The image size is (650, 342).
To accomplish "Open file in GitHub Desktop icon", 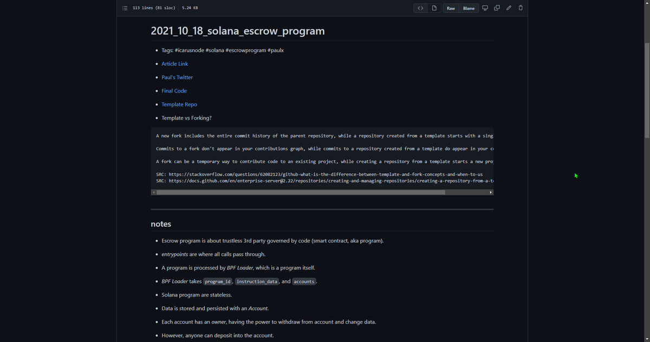I will 485,8.
